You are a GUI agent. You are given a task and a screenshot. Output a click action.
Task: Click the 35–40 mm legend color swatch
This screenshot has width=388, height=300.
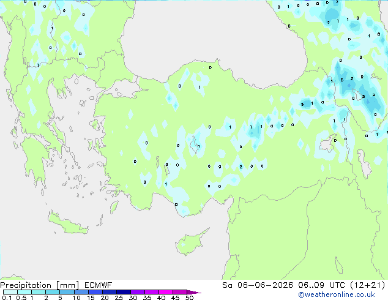coord(152,292)
